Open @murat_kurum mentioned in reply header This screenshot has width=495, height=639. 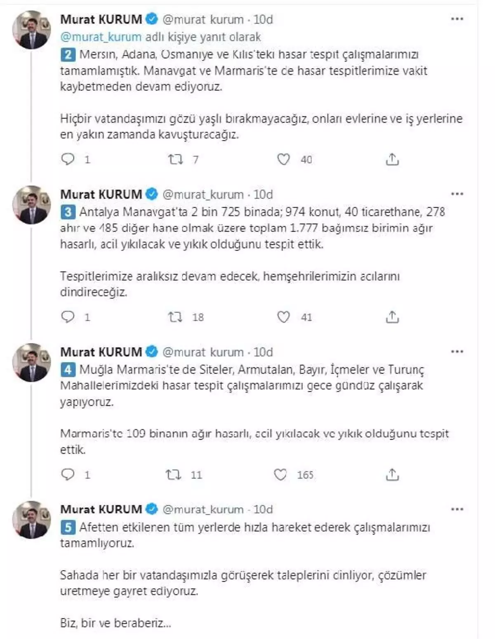pos(101,36)
